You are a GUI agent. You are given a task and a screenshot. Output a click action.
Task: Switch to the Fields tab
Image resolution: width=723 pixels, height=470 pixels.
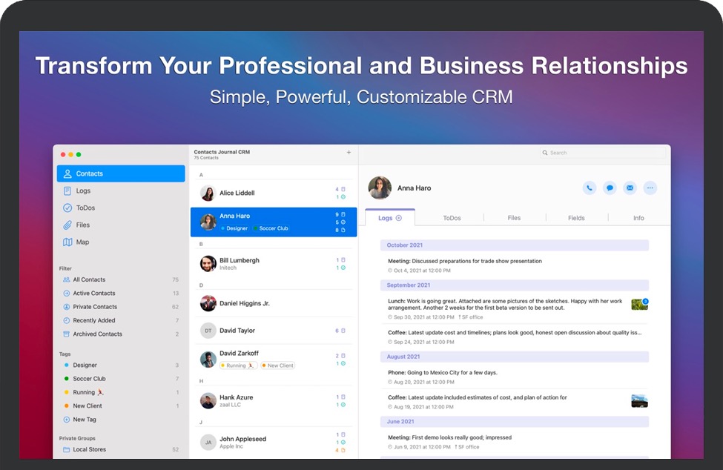[576, 218]
